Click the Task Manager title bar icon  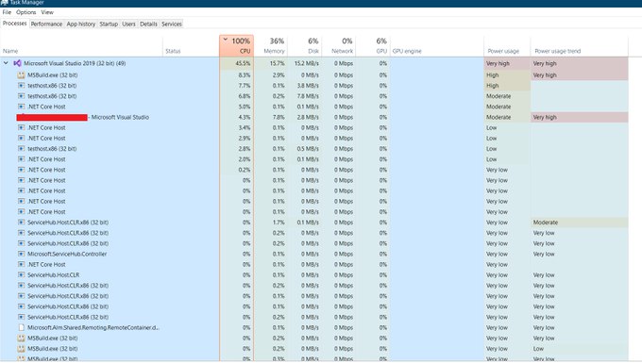coord(4,3)
